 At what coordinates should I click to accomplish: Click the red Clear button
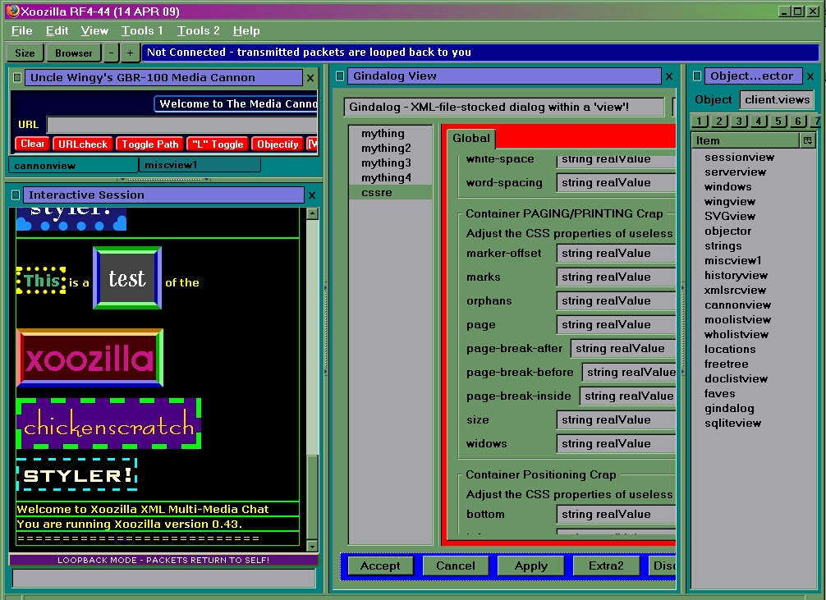[33, 144]
